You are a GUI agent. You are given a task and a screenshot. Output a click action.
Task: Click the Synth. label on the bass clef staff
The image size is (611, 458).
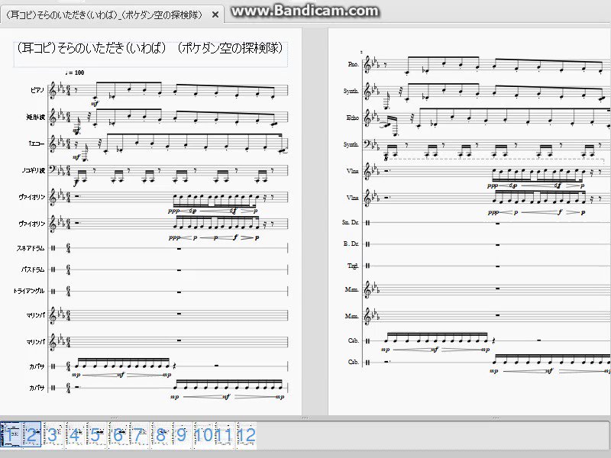[351, 144]
